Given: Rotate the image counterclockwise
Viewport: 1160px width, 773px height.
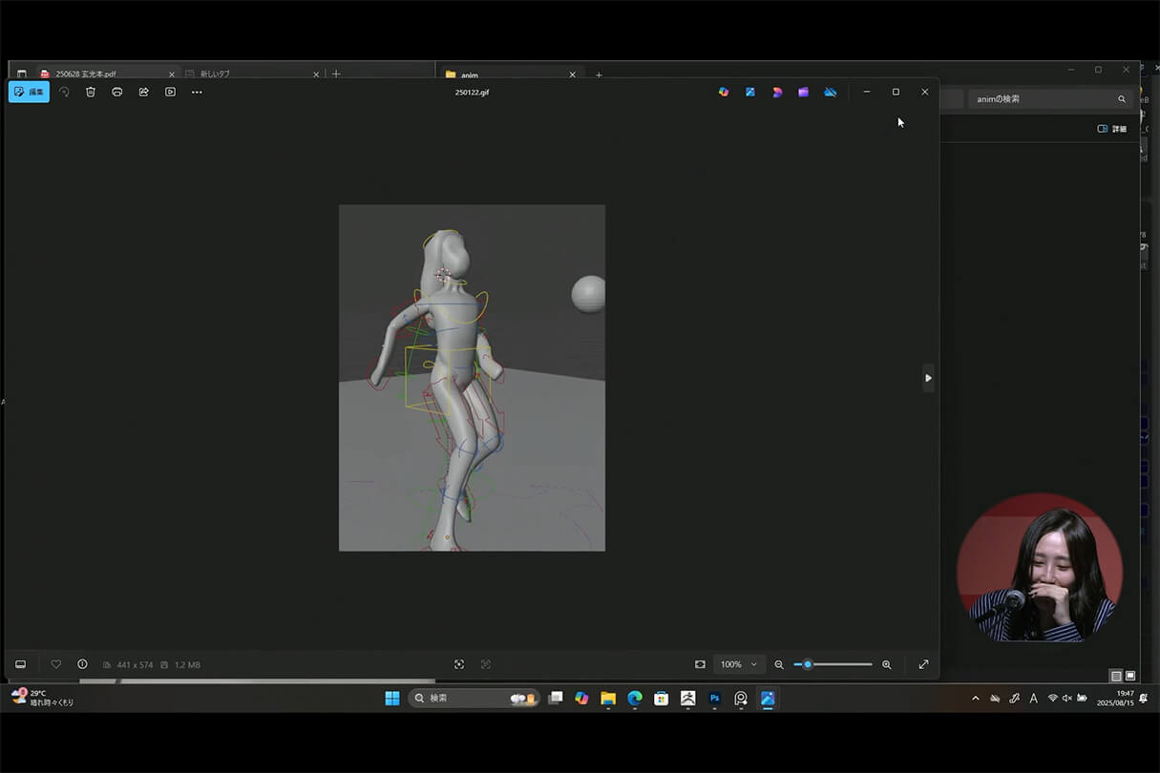Looking at the screenshot, I should click(x=64, y=92).
